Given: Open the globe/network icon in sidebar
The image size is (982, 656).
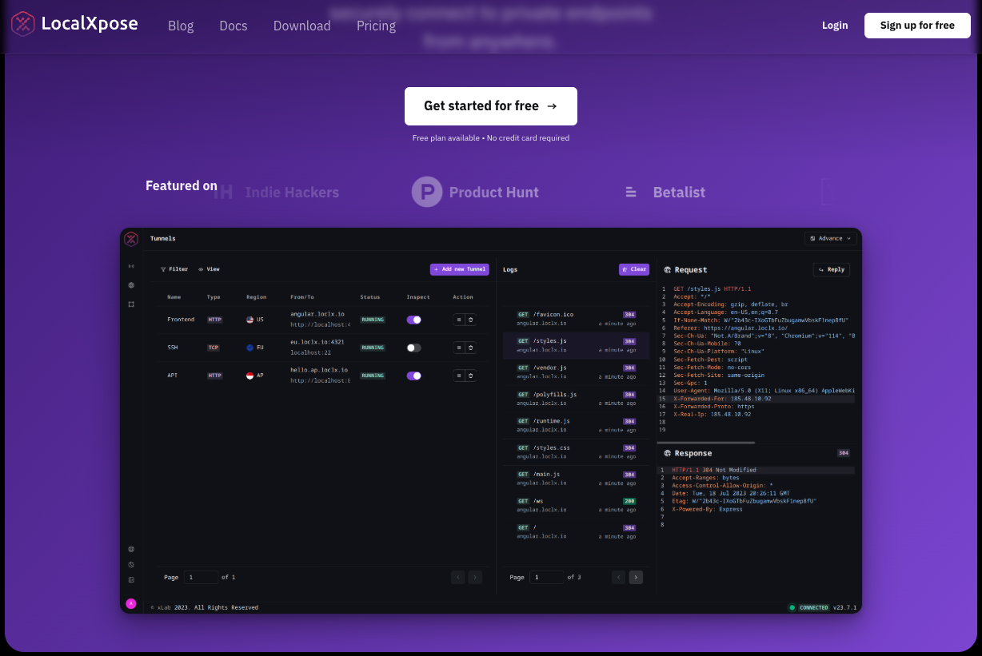Looking at the screenshot, I should 131,284.
